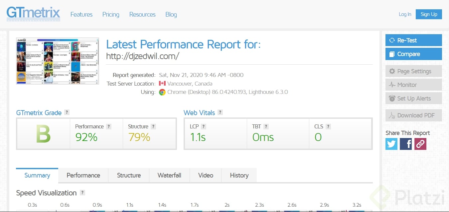Select the Summary tab
This screenshot has height=212, width=449.
click(x=37, y=175)
